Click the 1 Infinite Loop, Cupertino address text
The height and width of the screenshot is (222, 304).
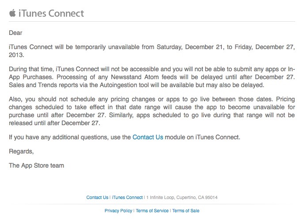tap(182, 197)
